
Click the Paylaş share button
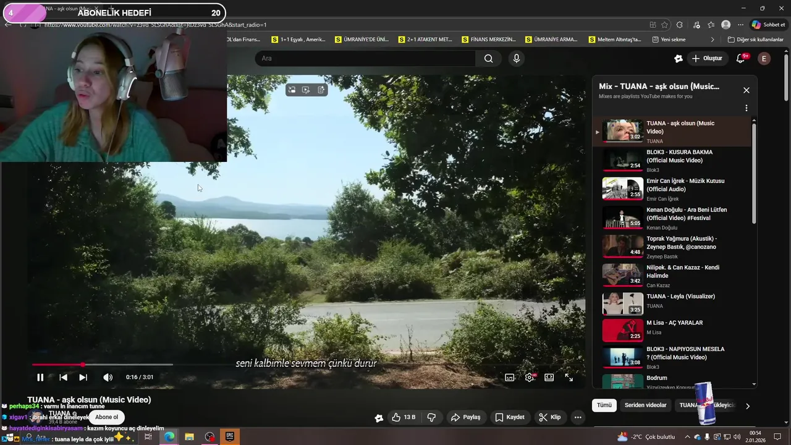465,417
